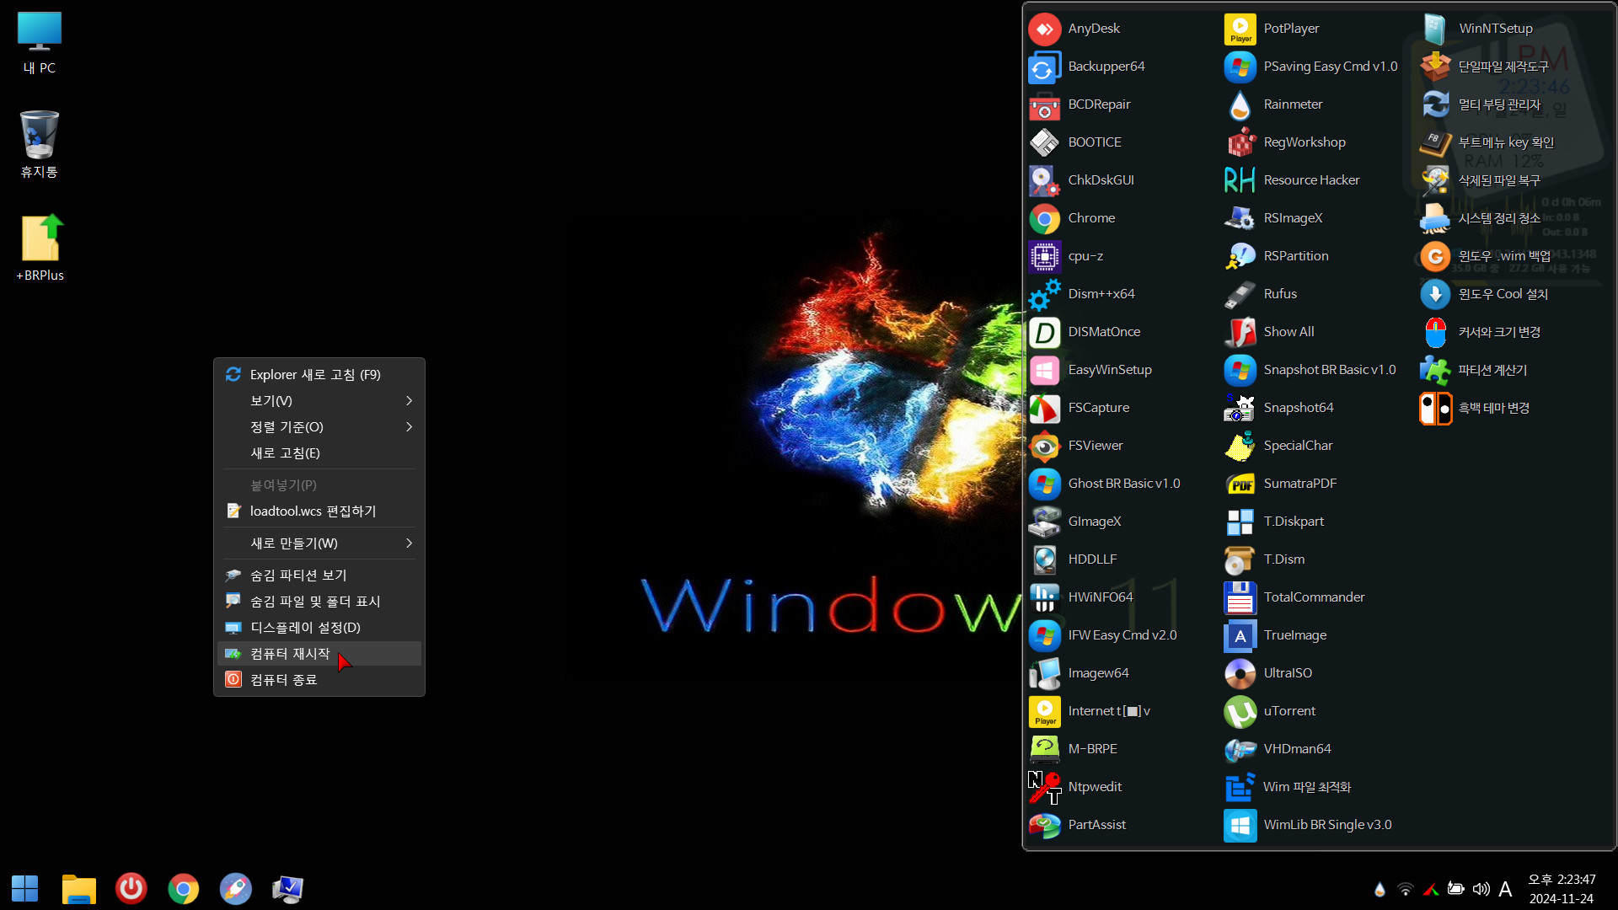The image size is (1618, 910).
Task: Launch TotalCommander file manager
Action: [x=1294, y=597]
